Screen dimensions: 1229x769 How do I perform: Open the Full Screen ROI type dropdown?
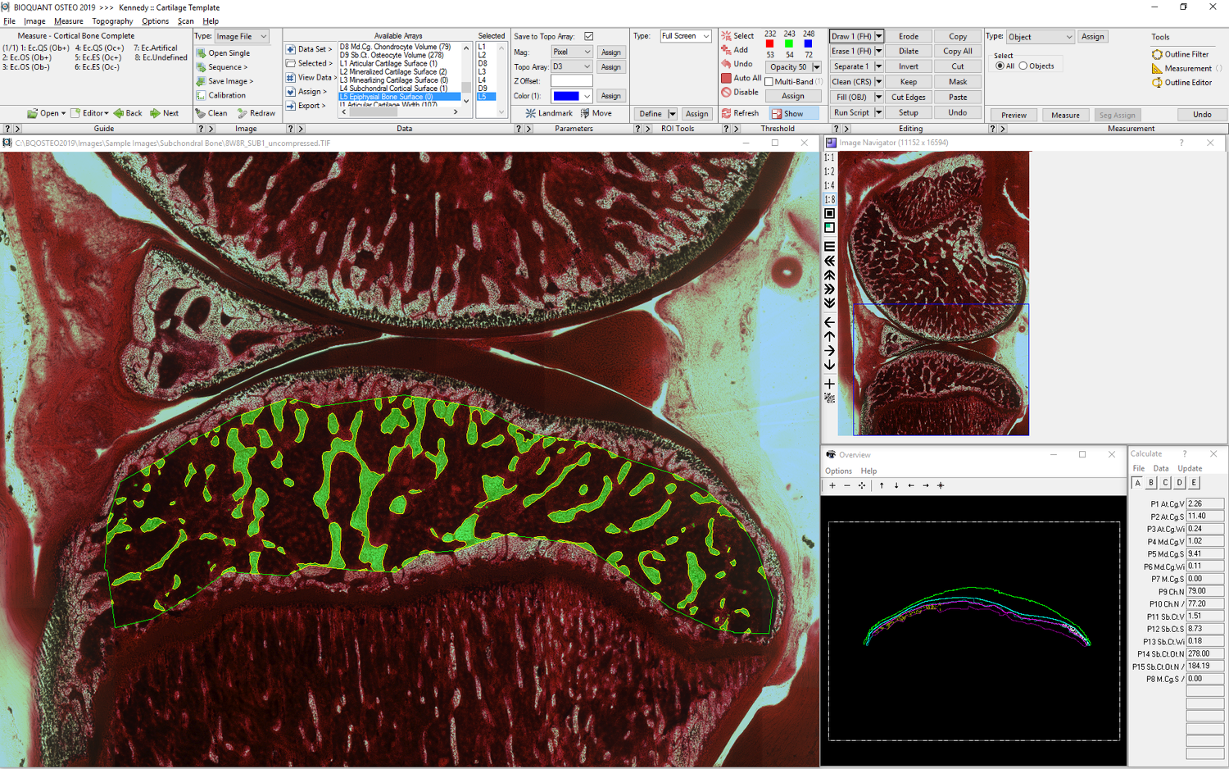(686, 36)
